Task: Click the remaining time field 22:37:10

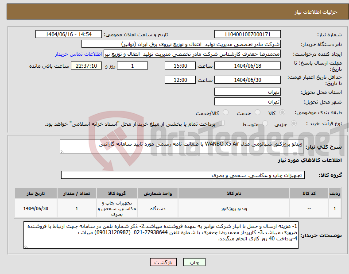Action: pyautogui.click(x=86, y=66)
